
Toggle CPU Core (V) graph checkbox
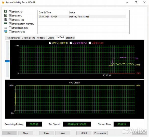90,43
